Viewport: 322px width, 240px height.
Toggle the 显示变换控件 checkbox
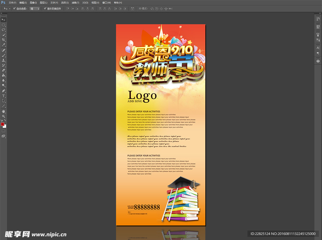coord(45,8)
